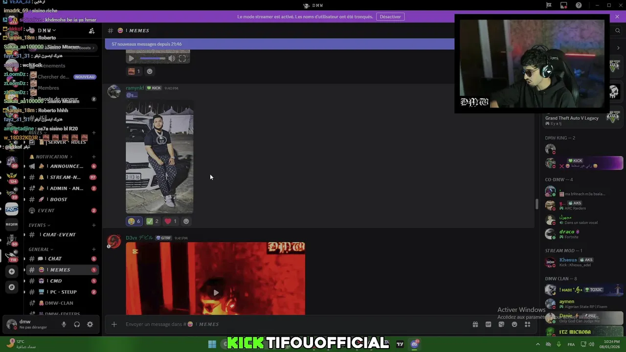Toggle the green checkmark reaction 2
Screen dimensions: 626x352
(153, 221)
